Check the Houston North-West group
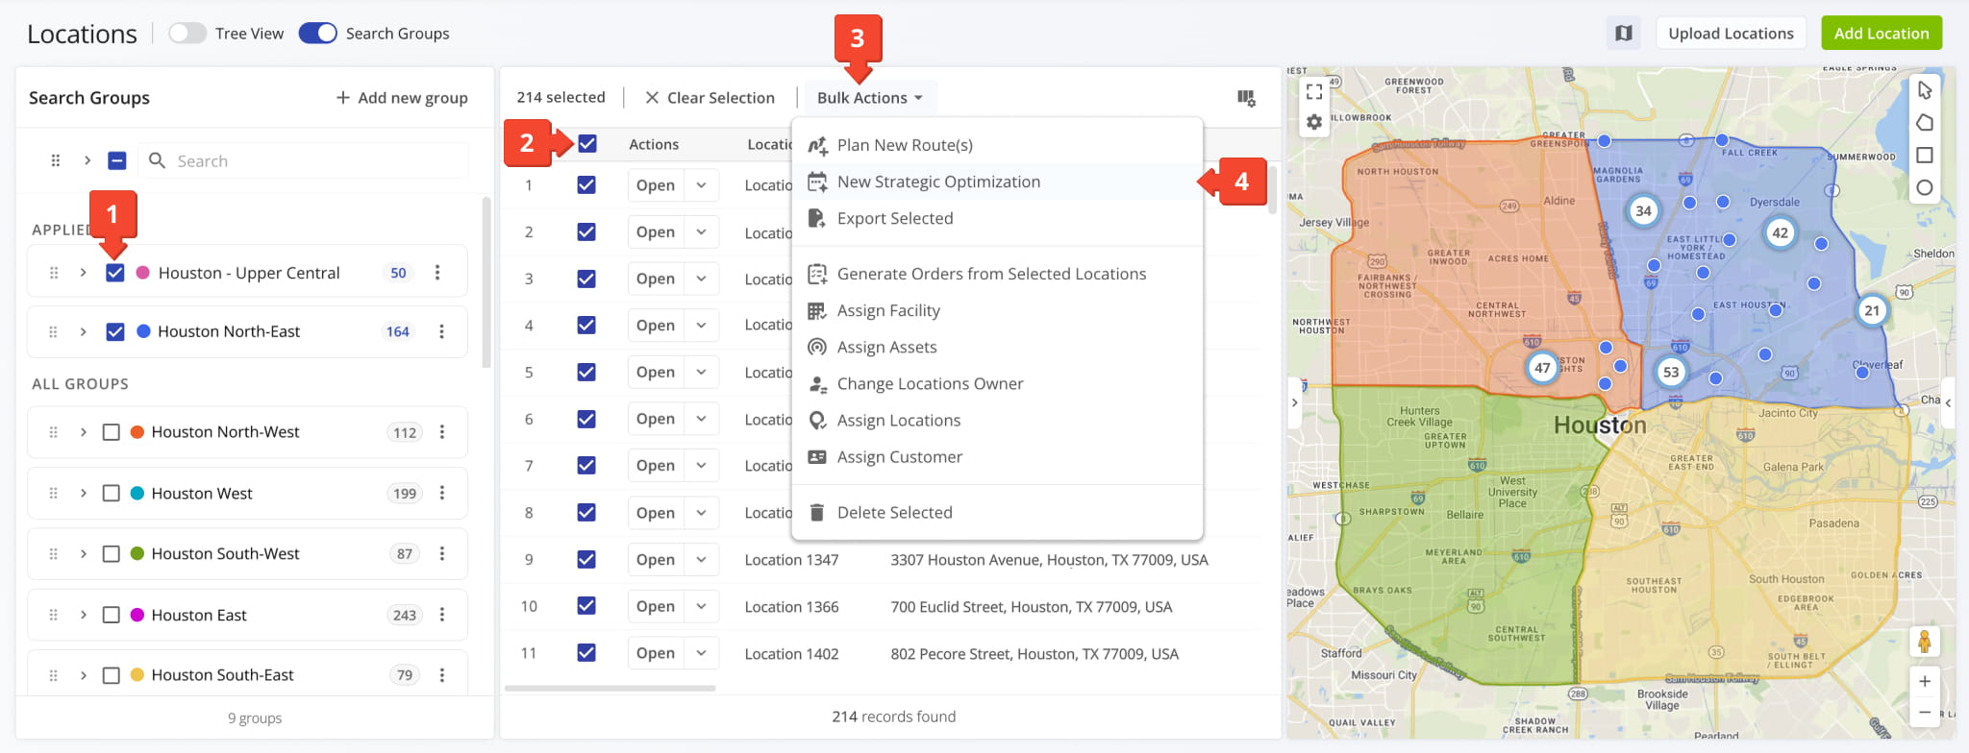 [x=112, y=432]
